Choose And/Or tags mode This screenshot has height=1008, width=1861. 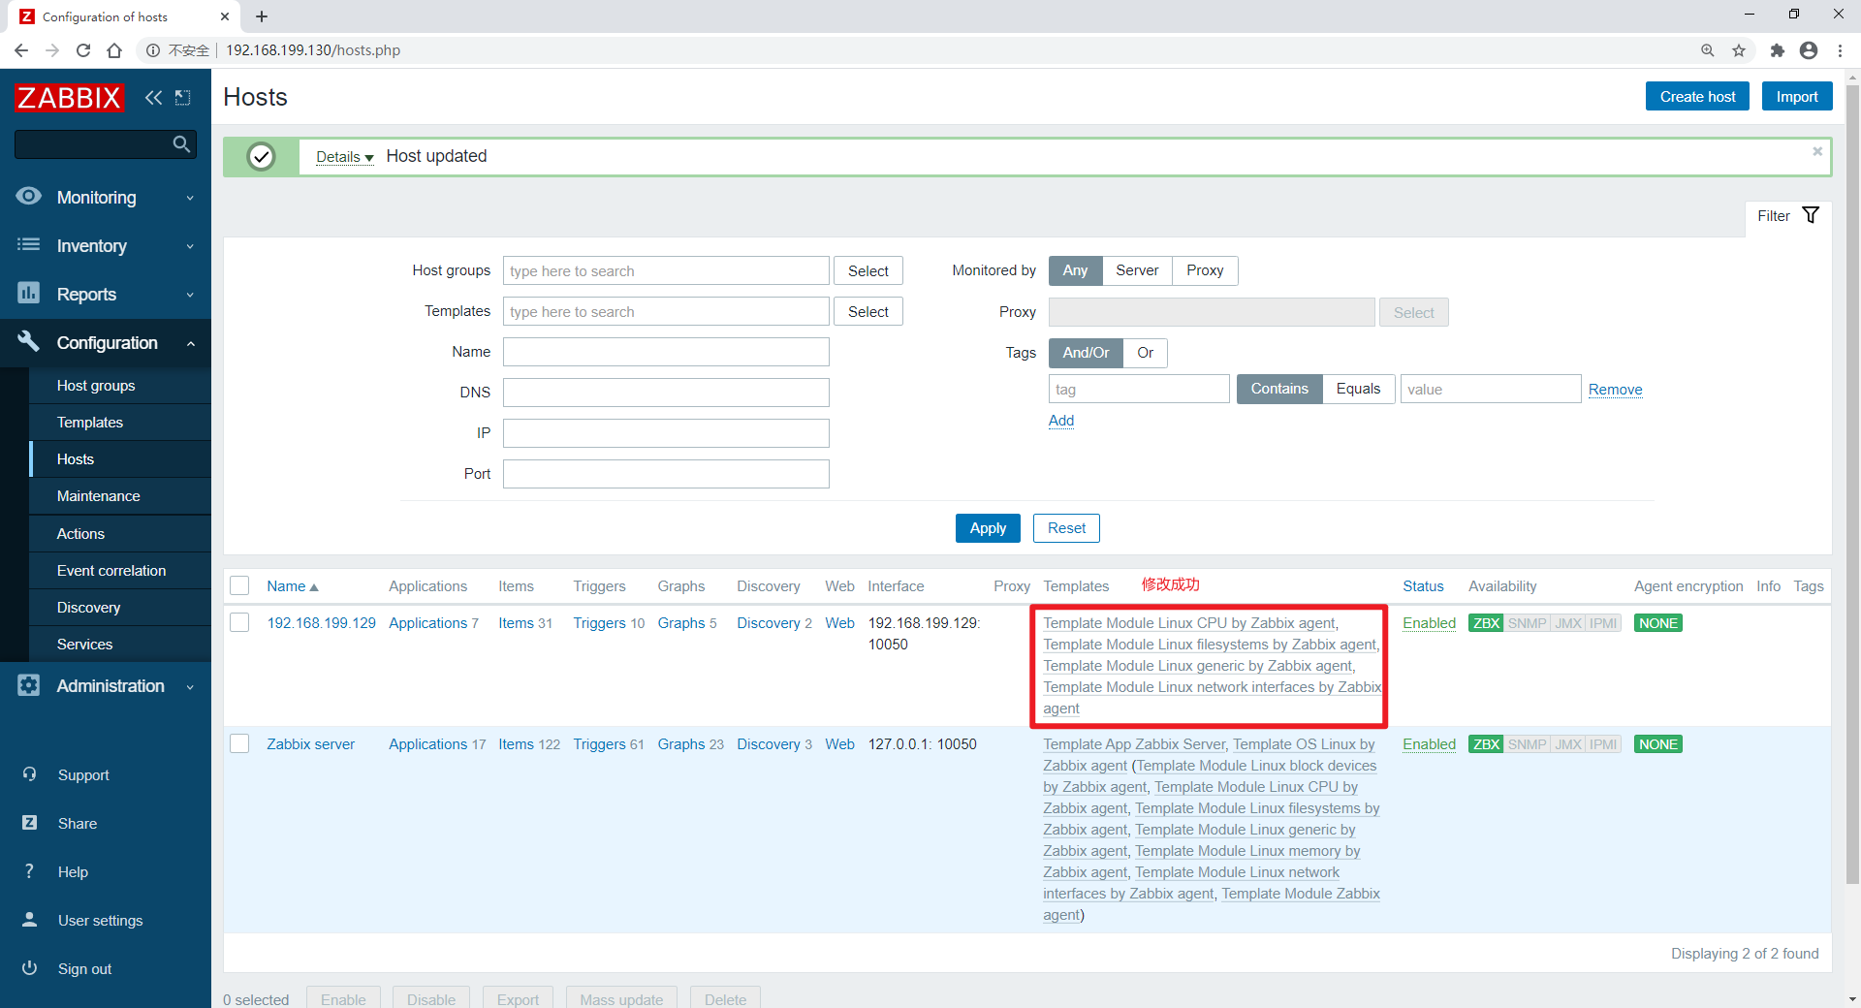[1086, 353]
